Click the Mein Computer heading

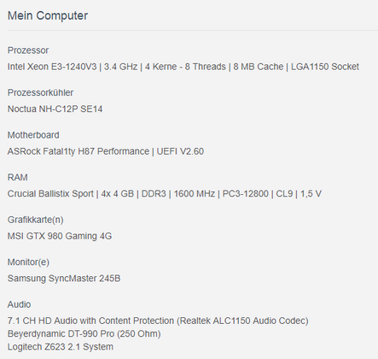click(x=48, y=15)
